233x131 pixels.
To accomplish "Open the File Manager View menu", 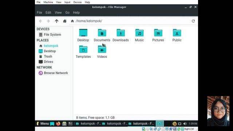I will pyautogui.click(x=58, y=13).
